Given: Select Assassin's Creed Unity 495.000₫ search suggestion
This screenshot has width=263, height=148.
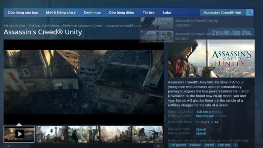Looking at the screenshot, I should [x=197, y=23].
